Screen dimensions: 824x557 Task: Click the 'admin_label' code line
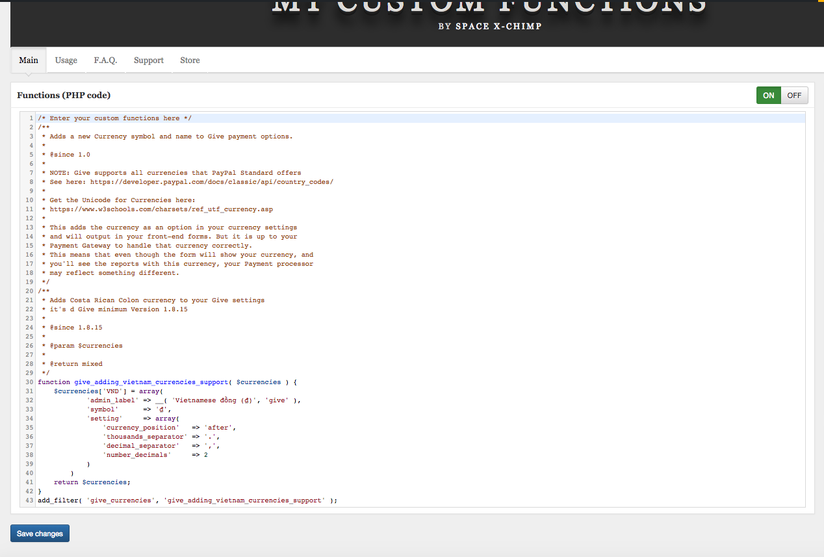pyautogui.click(x=194, y=400)
